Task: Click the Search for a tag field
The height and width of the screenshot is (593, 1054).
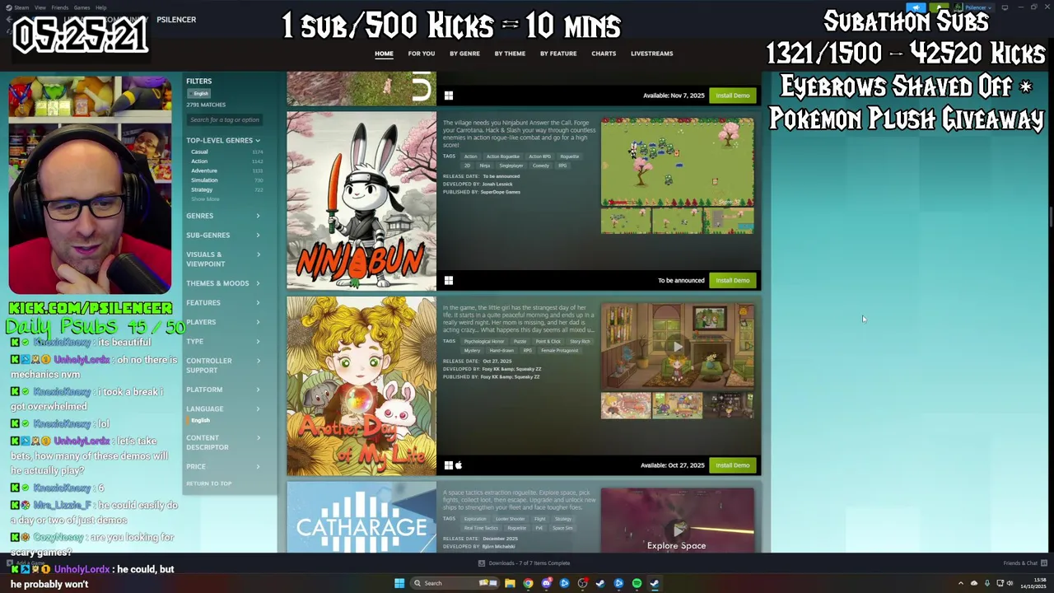Action: (224, 120)
